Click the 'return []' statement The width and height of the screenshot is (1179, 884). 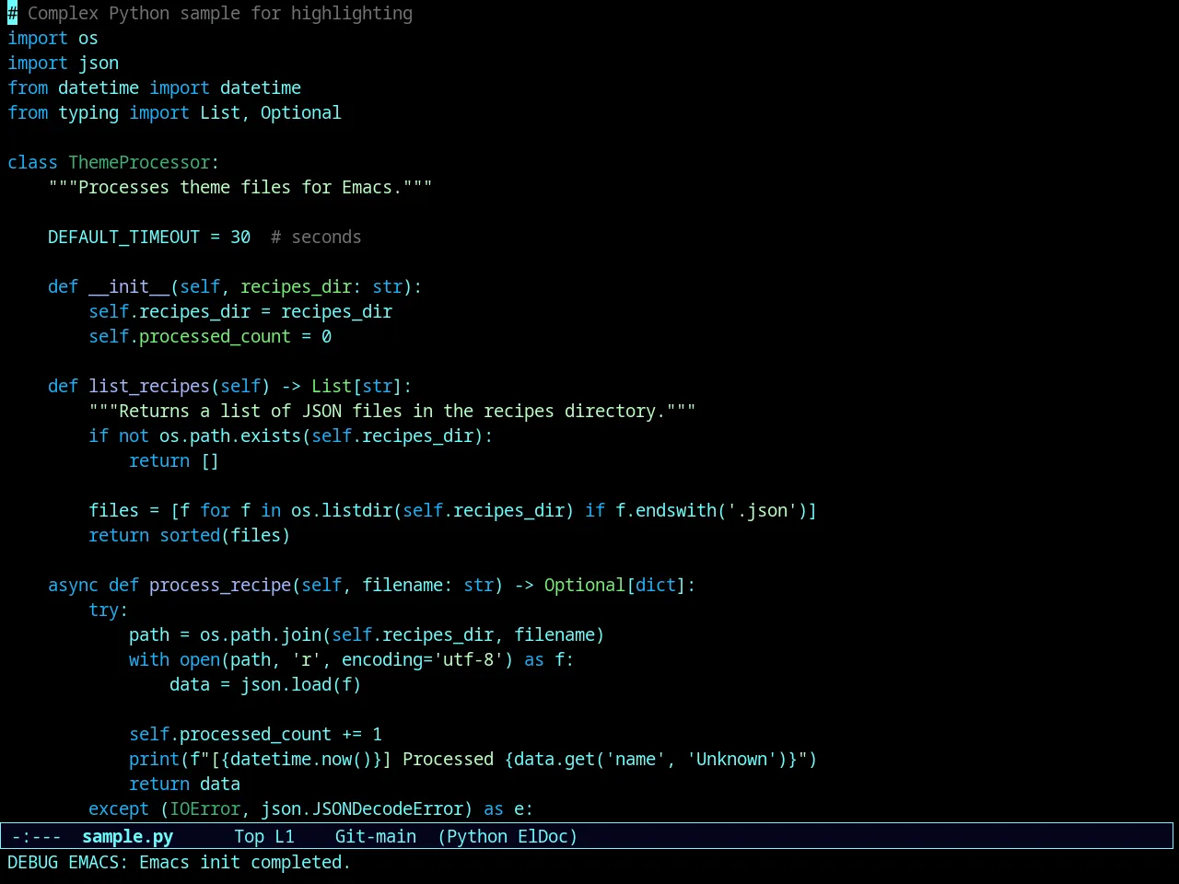[x=174, y=460]
